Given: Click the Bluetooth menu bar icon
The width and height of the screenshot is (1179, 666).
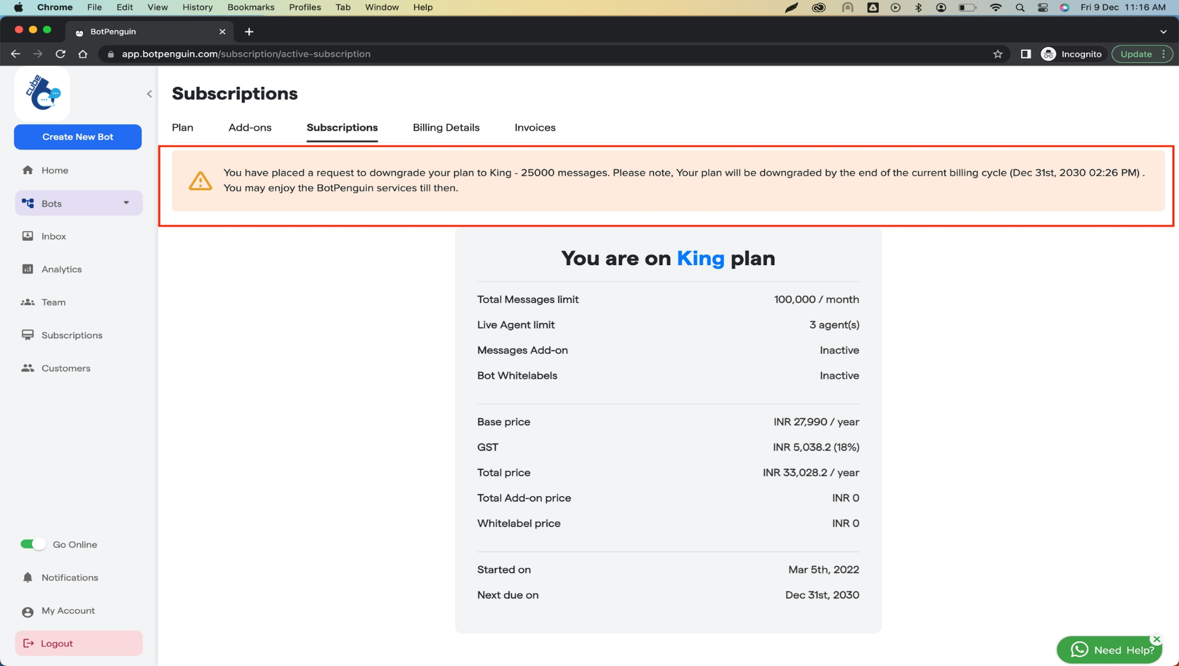Looking at the screenshot, I should [919, 8].
